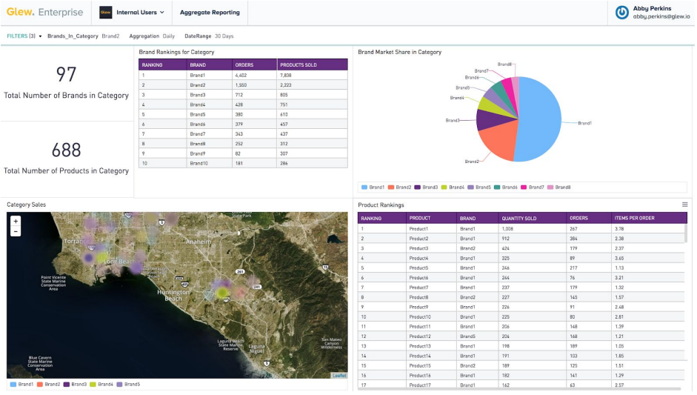Open the Internal Users dropdown
This screenshot has width=697, height=395.
[x=132, y=13]
